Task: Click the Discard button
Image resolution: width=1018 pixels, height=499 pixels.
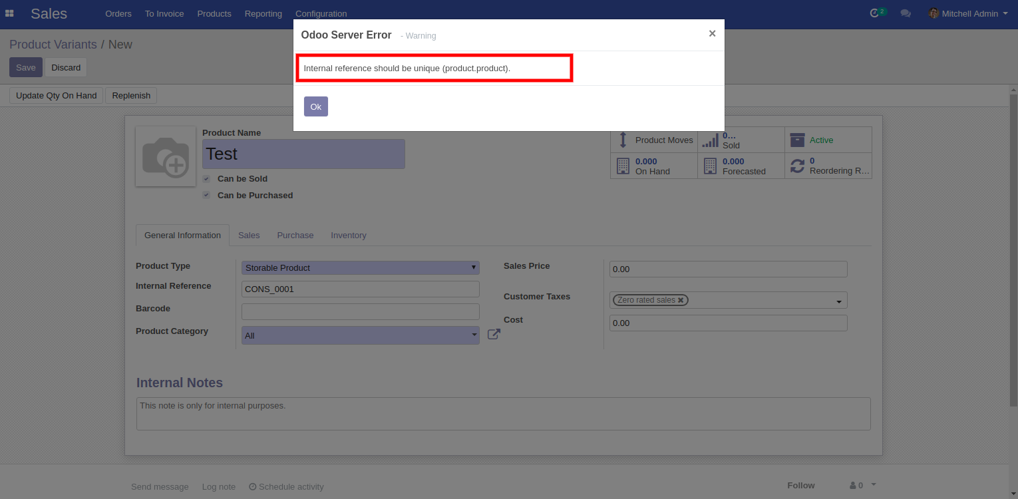Action: point(66,67)
